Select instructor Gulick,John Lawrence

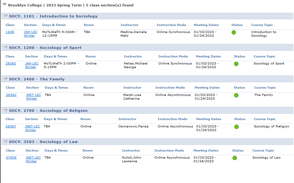click(x=132, y=159)
